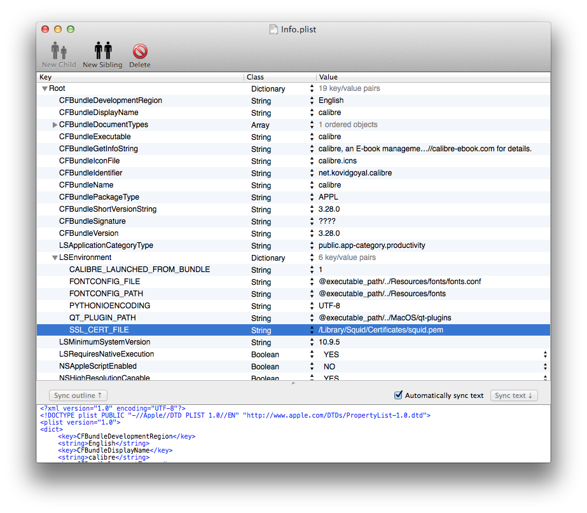Image resolution: width=587 pixels, height=513 pixels.
Task: Collapse the LSEnvironment dictionary
Action: [x=55, y=257]
